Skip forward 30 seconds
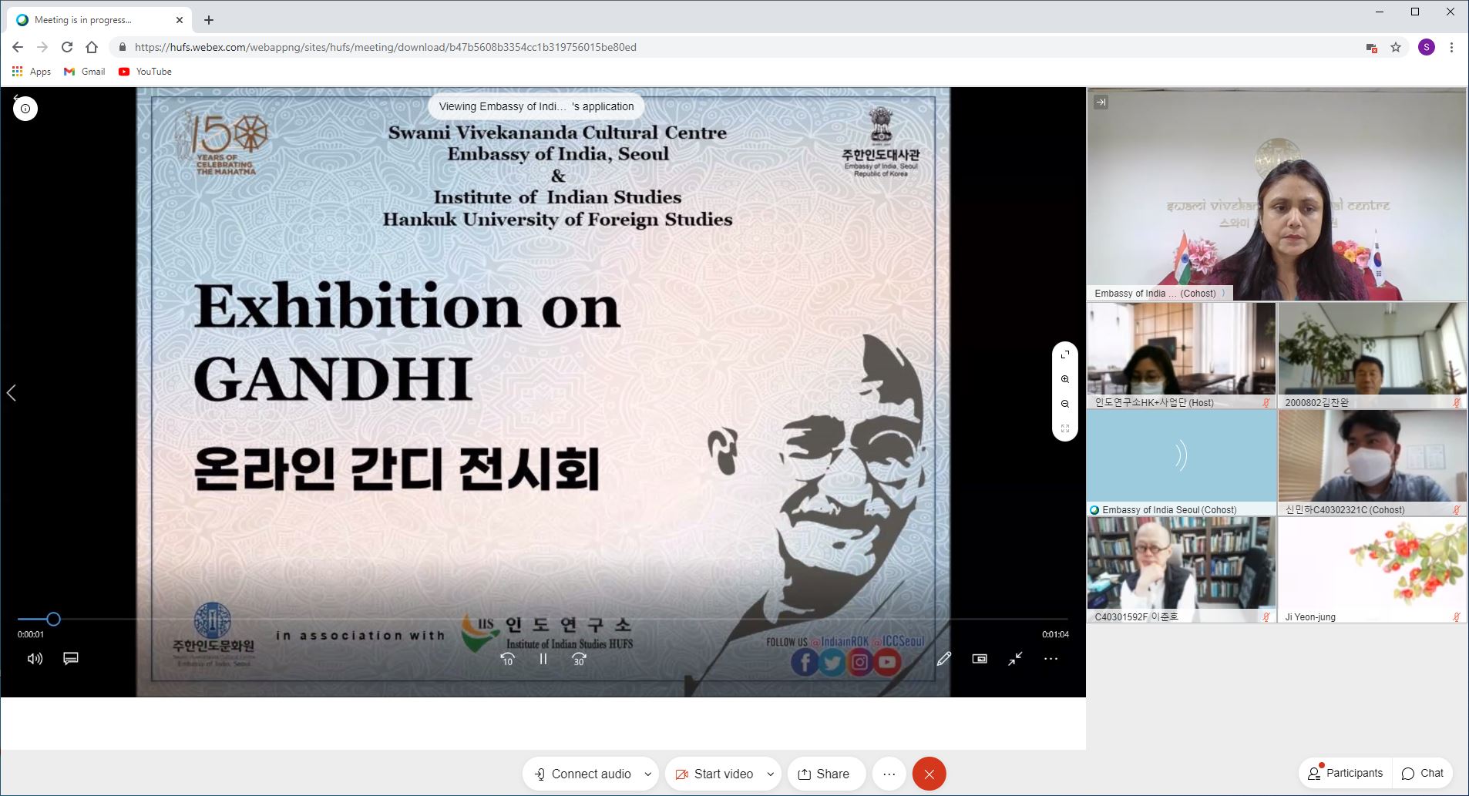The height and width of the screenshot is (796, 1469). coord(579,659)
